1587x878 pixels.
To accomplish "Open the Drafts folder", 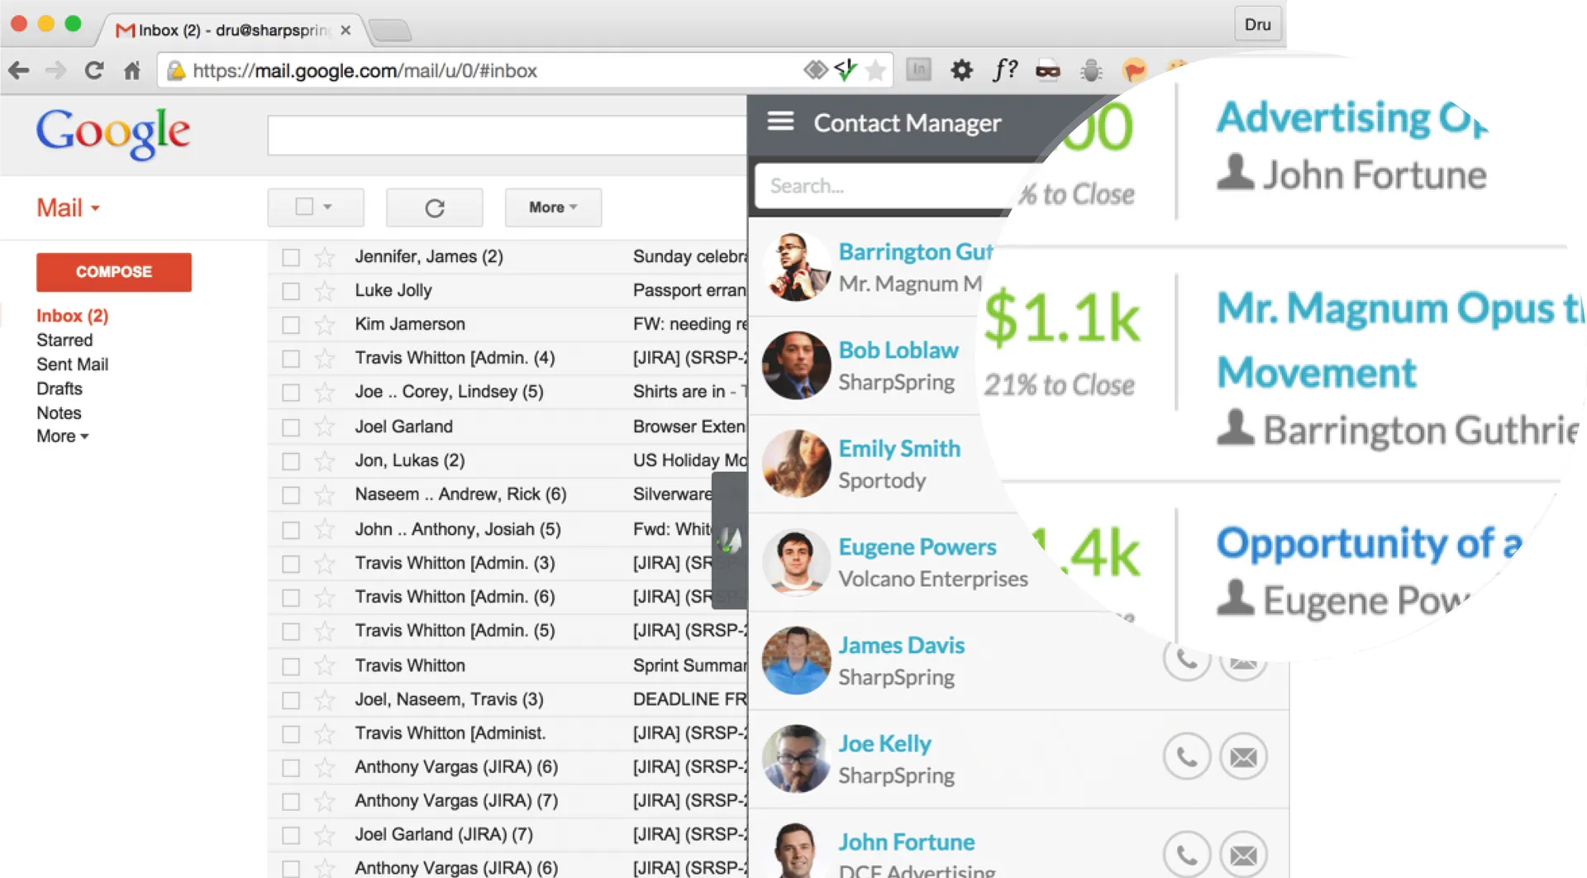I will (x=60, y=389).
